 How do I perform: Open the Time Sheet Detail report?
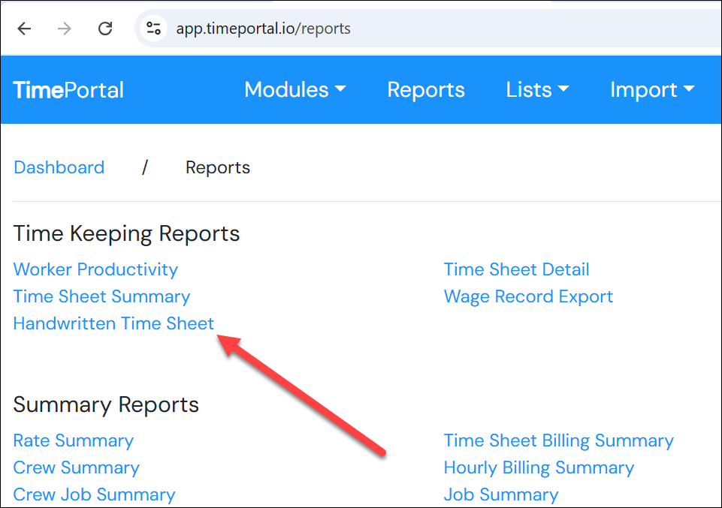516,269
